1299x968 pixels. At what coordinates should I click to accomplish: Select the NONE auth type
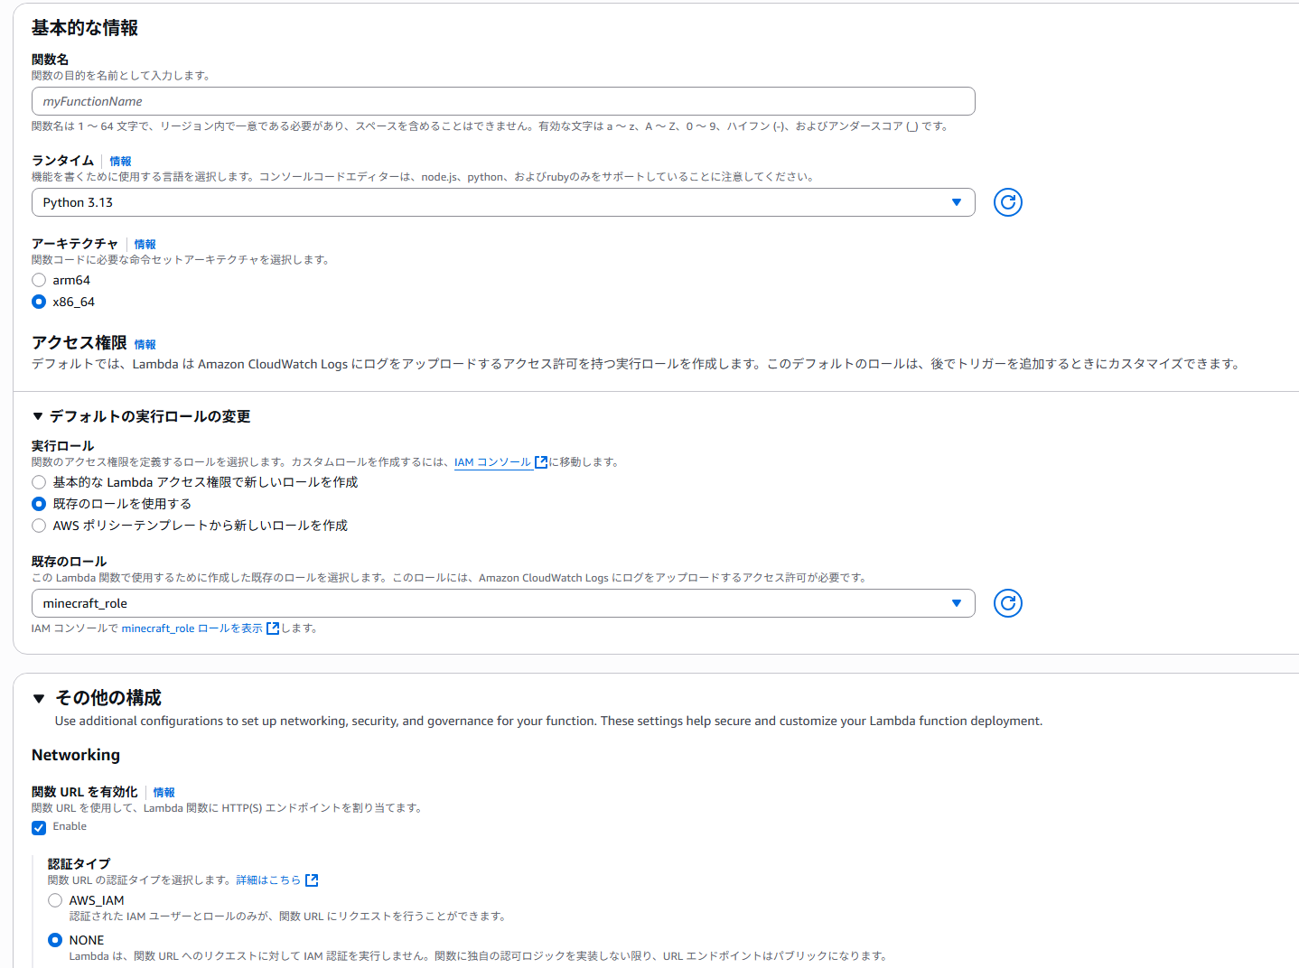55,940
